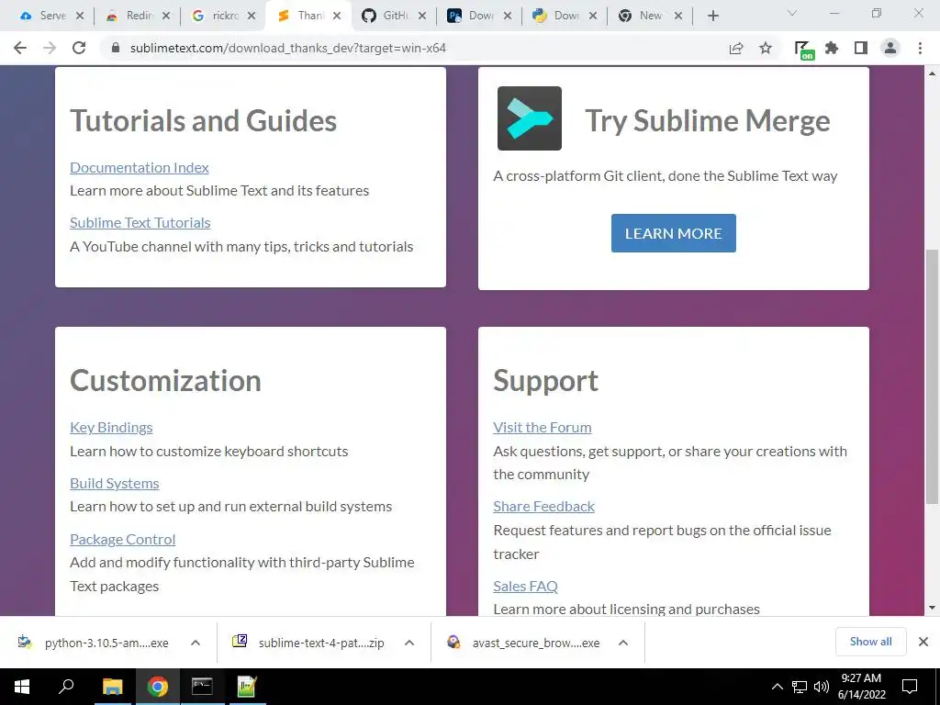The height and width of the screenshot is (705, 940).
Task: Open the Sublime Text Tutorials link
Action: 140,222
